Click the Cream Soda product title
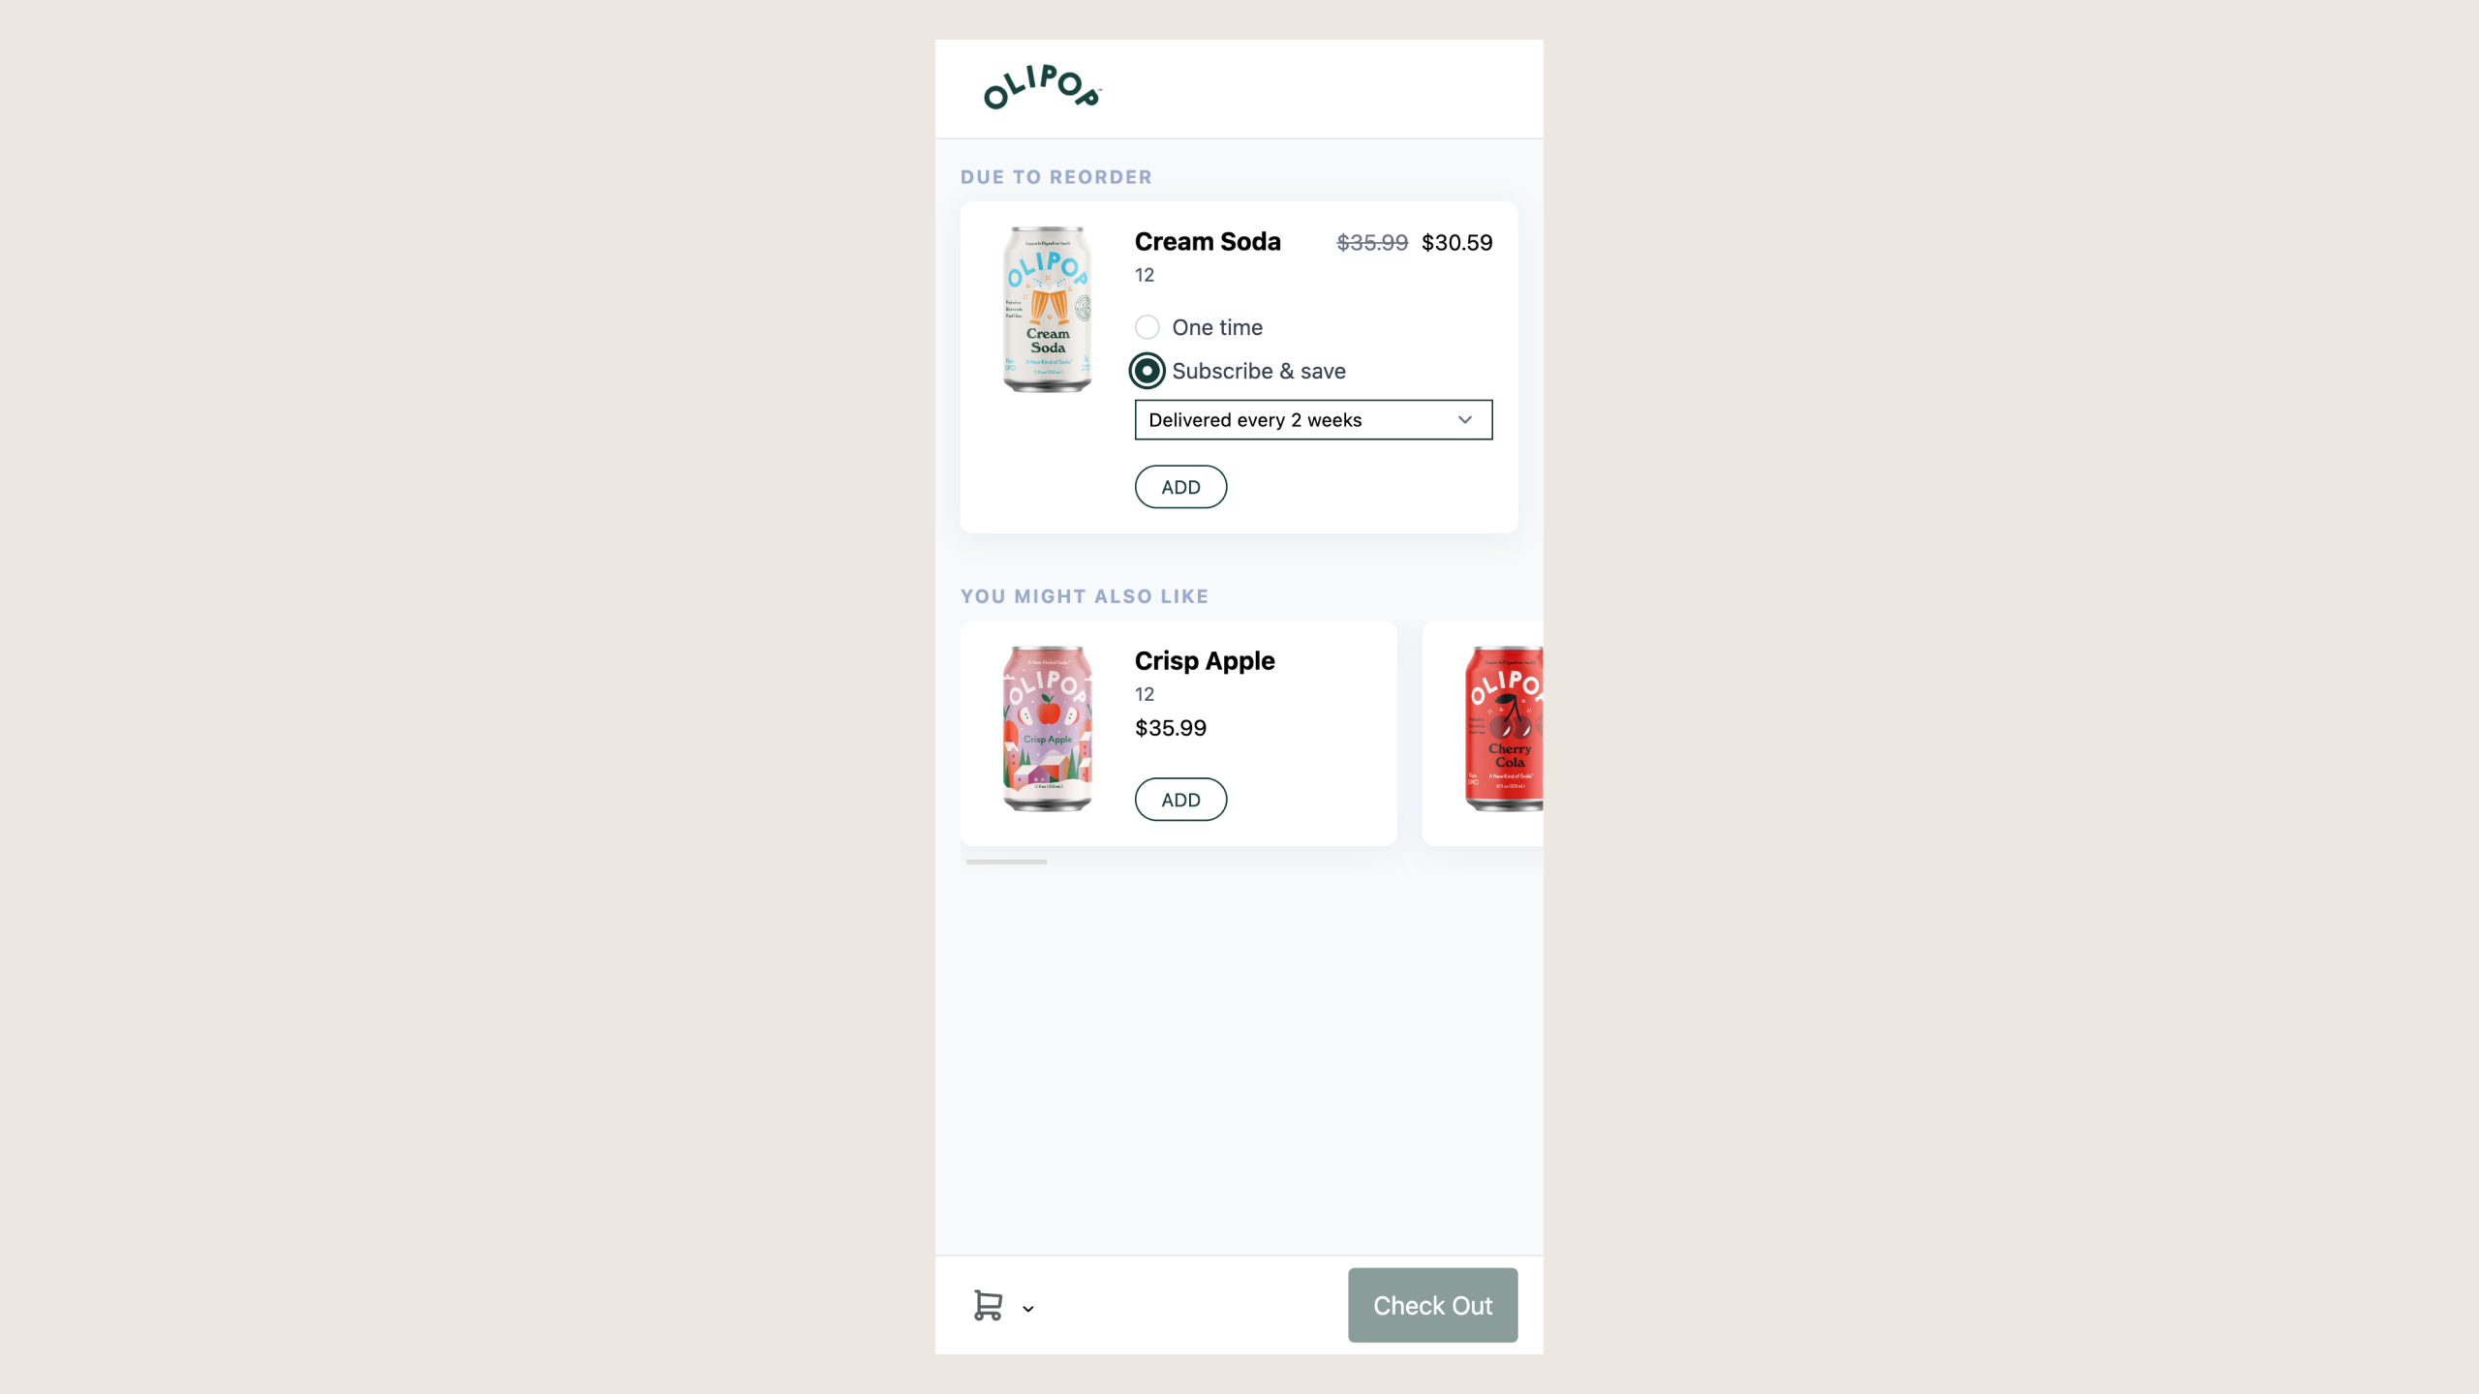The width and height of the screenshot is (2479, 1394). point(1208,242)
